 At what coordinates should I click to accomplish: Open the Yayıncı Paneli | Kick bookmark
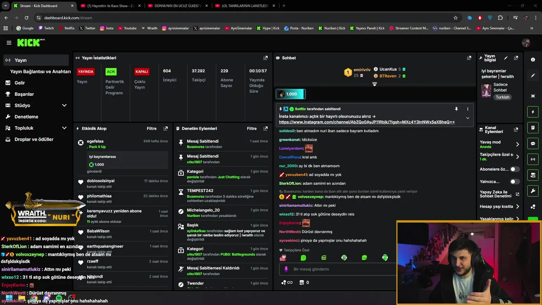point(367,28)
